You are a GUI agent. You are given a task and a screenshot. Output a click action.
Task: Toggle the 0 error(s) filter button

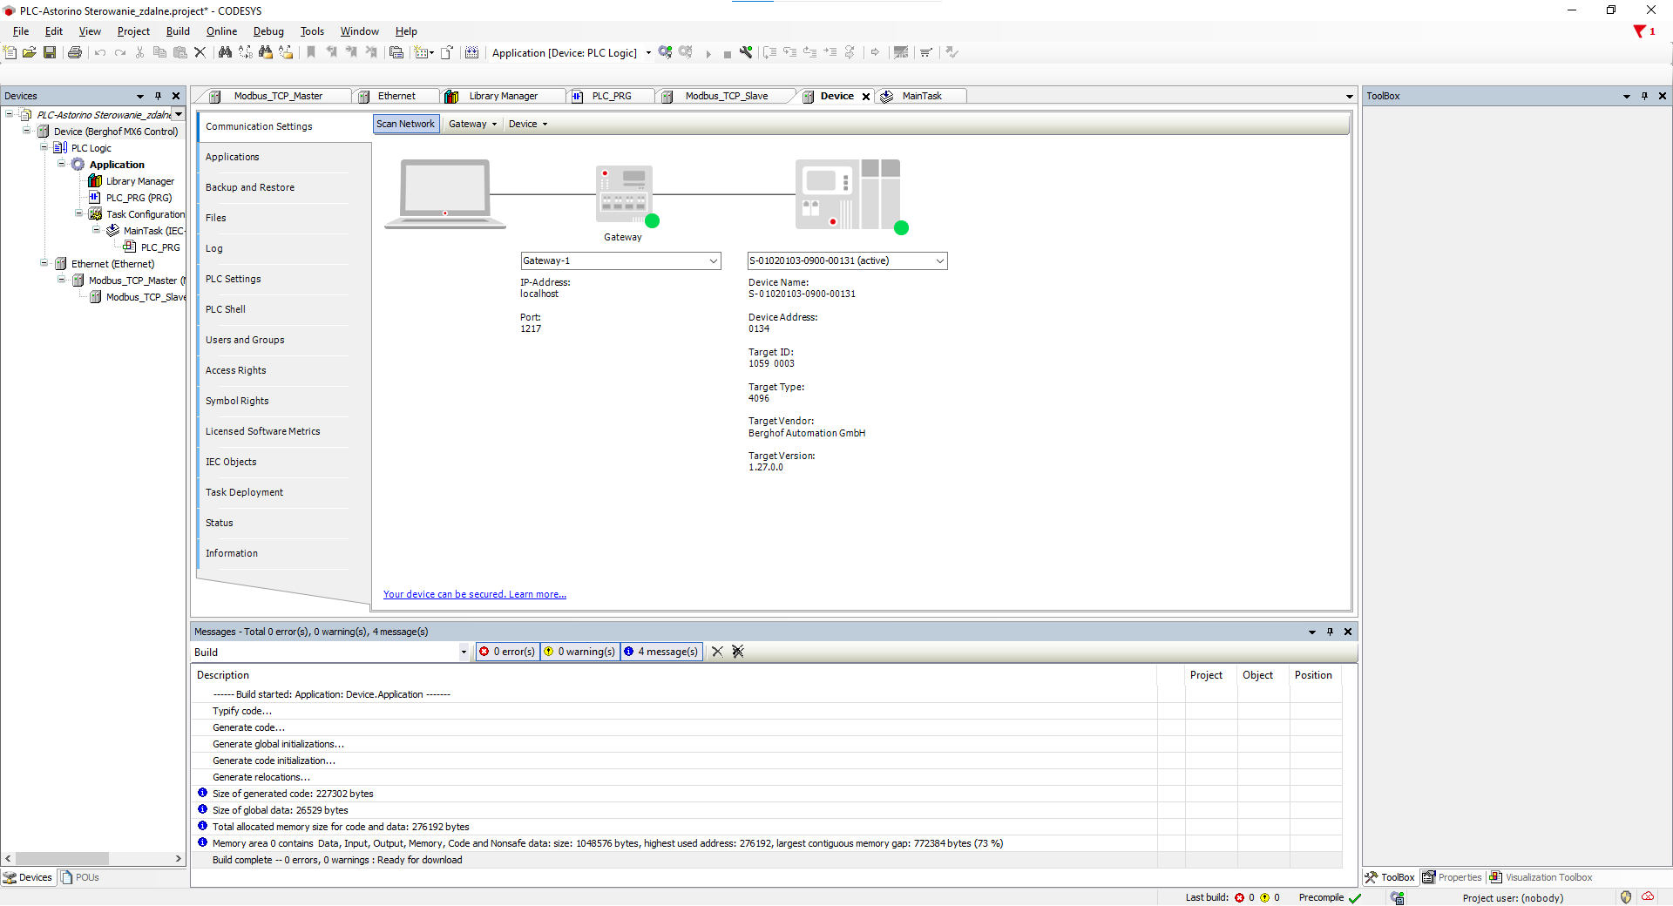point(508,652)
